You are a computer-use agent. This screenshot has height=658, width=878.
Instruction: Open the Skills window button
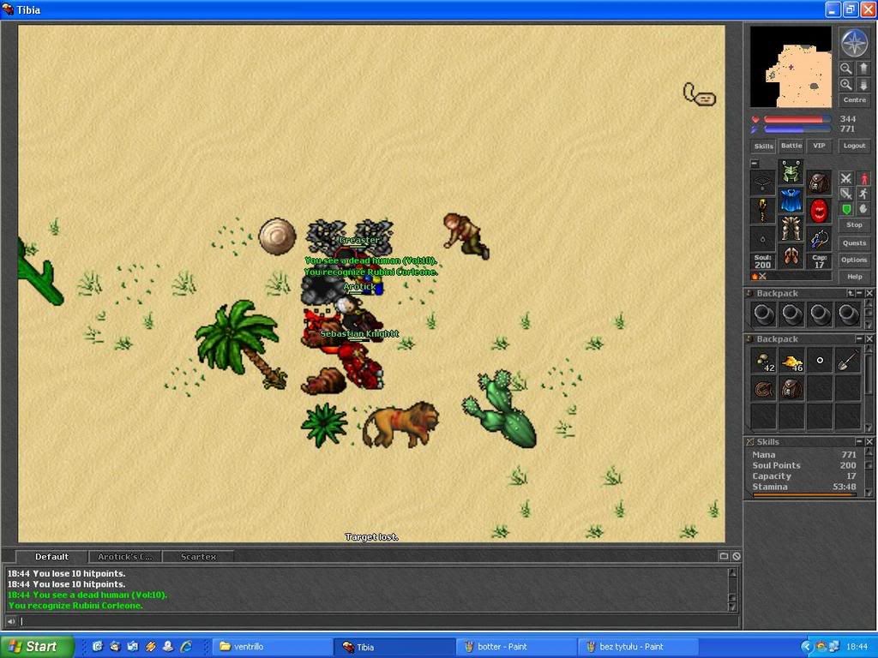point(763,146)
